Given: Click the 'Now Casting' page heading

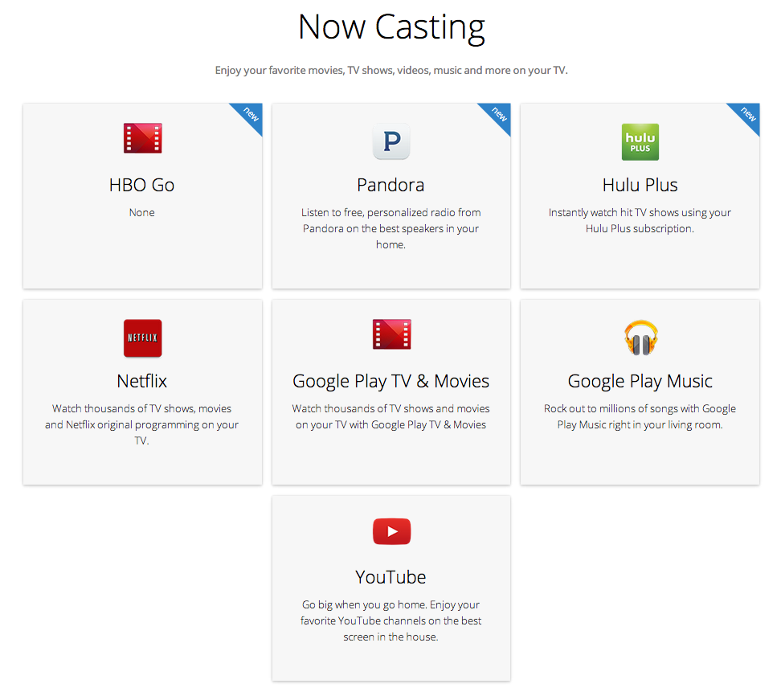Looking at the screenshot, I should (390, 27).
